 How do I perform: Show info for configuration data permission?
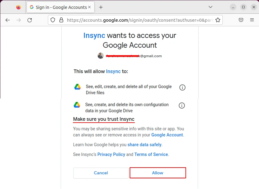[x=182, y=106]
